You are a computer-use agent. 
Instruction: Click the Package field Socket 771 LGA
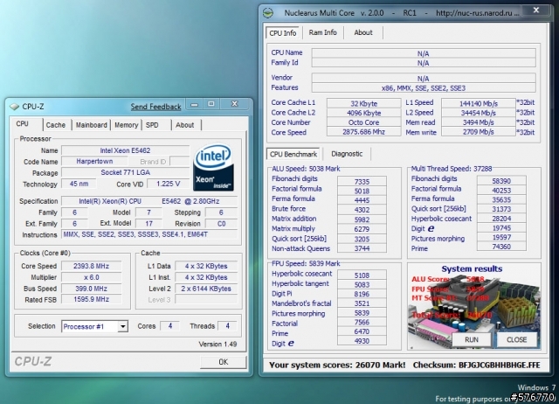(125, 172)
